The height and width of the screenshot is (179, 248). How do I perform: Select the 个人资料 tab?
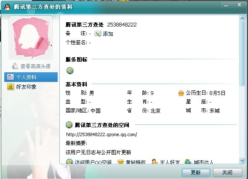[31, 77]
